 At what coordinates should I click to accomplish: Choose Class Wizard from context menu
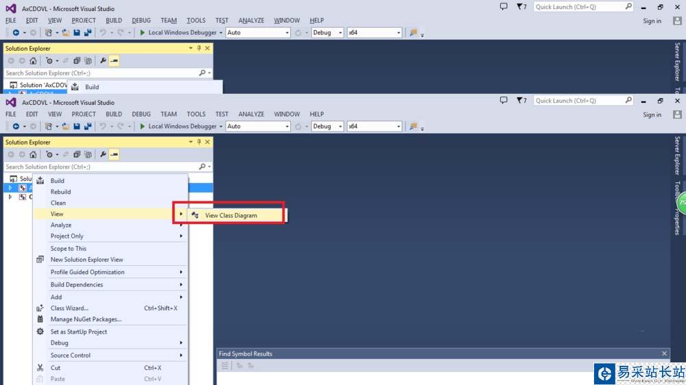(110, 308)
